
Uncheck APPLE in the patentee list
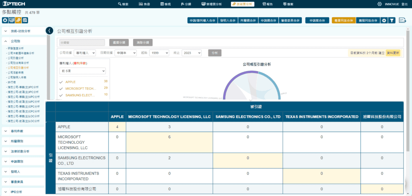tap(61, 82)
